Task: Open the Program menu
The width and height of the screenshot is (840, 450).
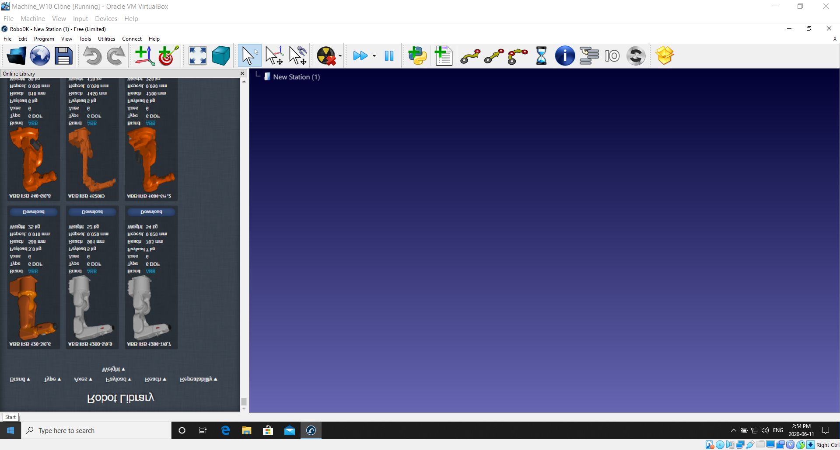Action: [x=44, y=39]
